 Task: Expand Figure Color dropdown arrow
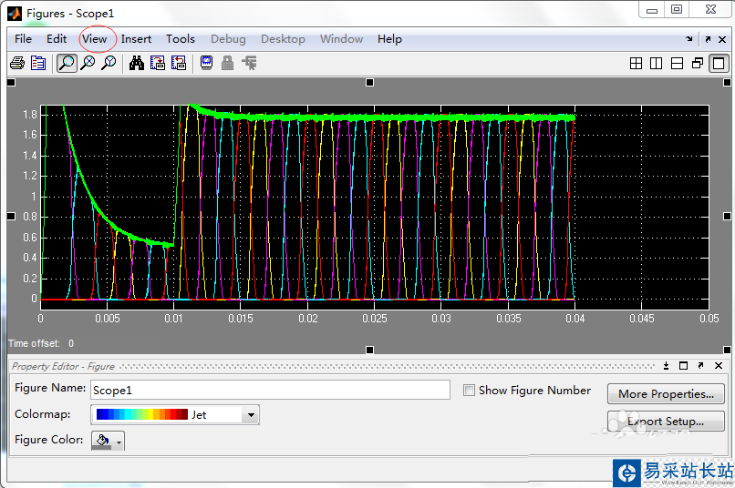tap(119, 442)
